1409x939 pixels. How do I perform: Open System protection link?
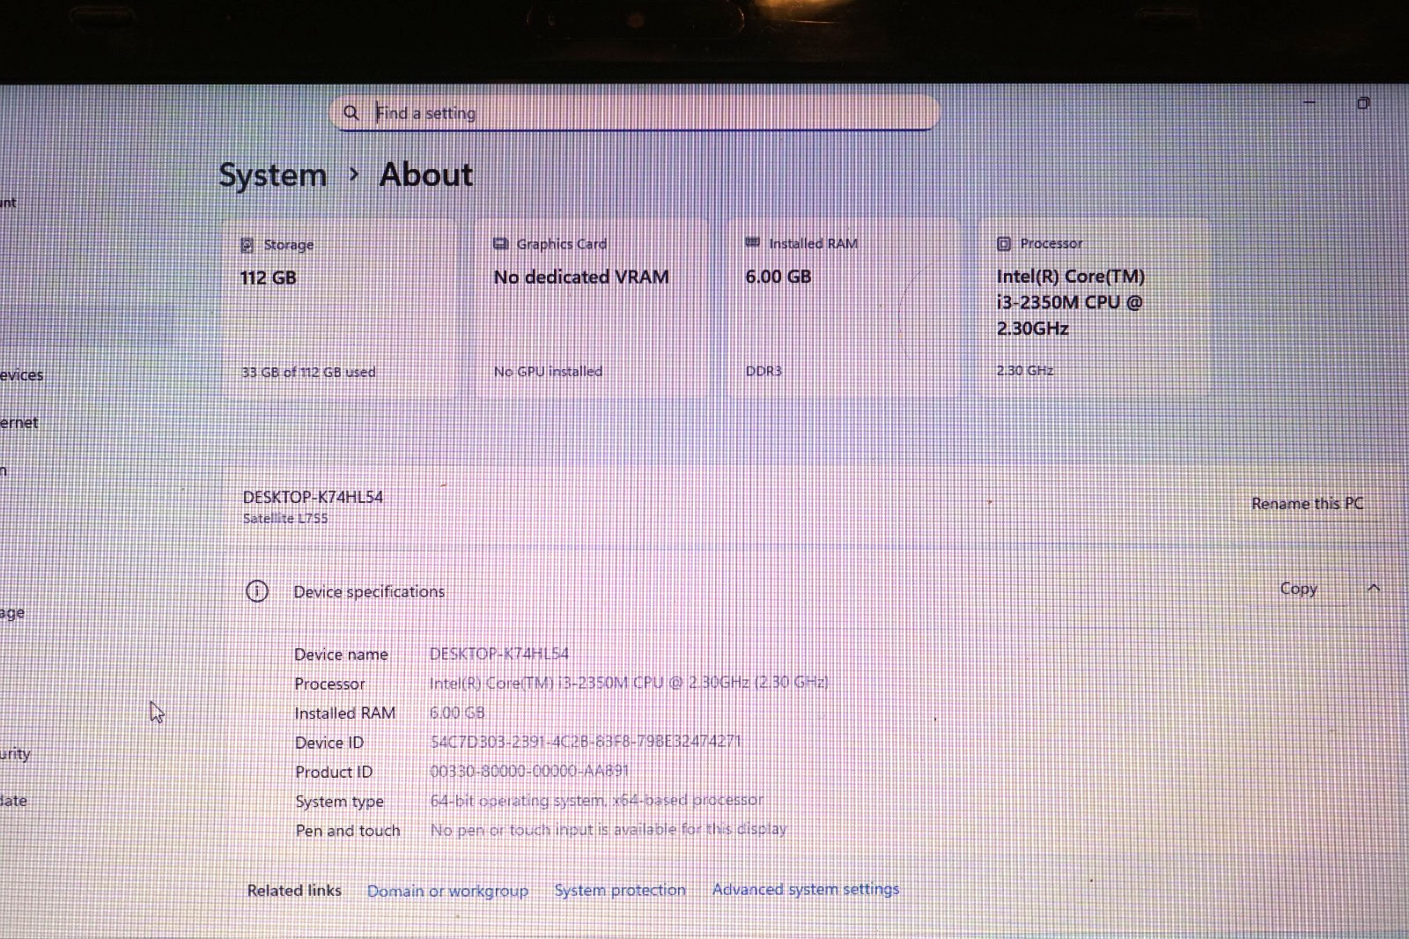click(620, 890)
